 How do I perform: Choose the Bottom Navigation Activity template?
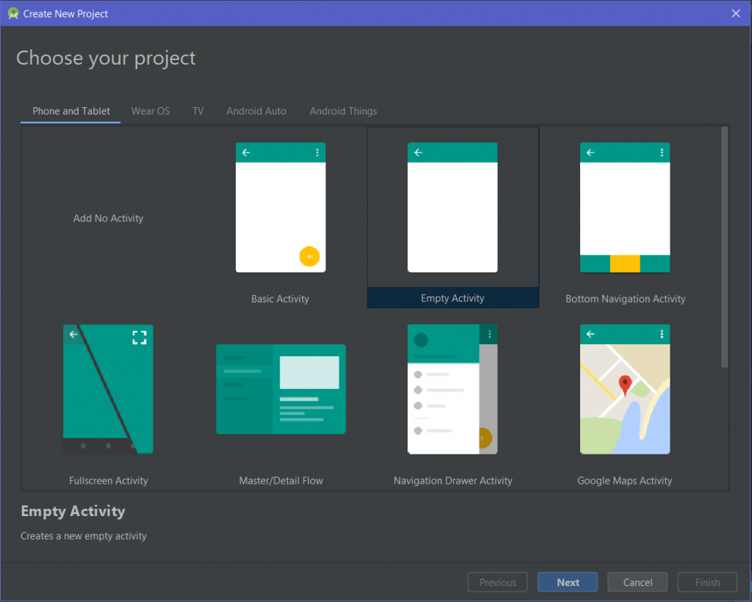(624, 208)
